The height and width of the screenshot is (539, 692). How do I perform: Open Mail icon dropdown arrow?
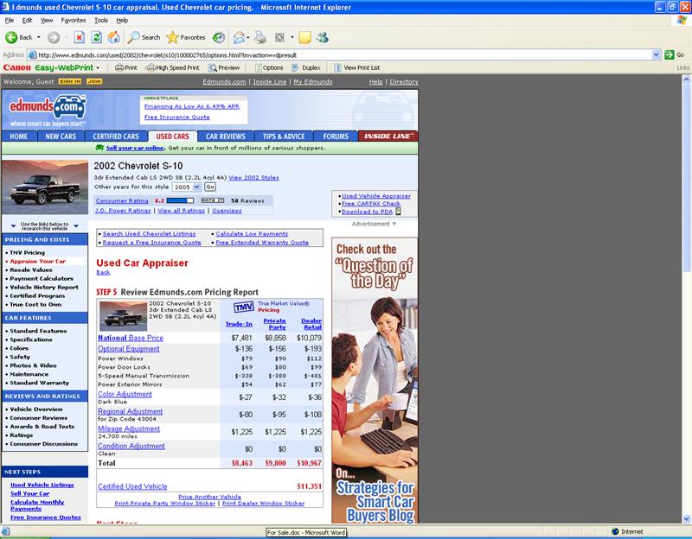click(248, 37)
